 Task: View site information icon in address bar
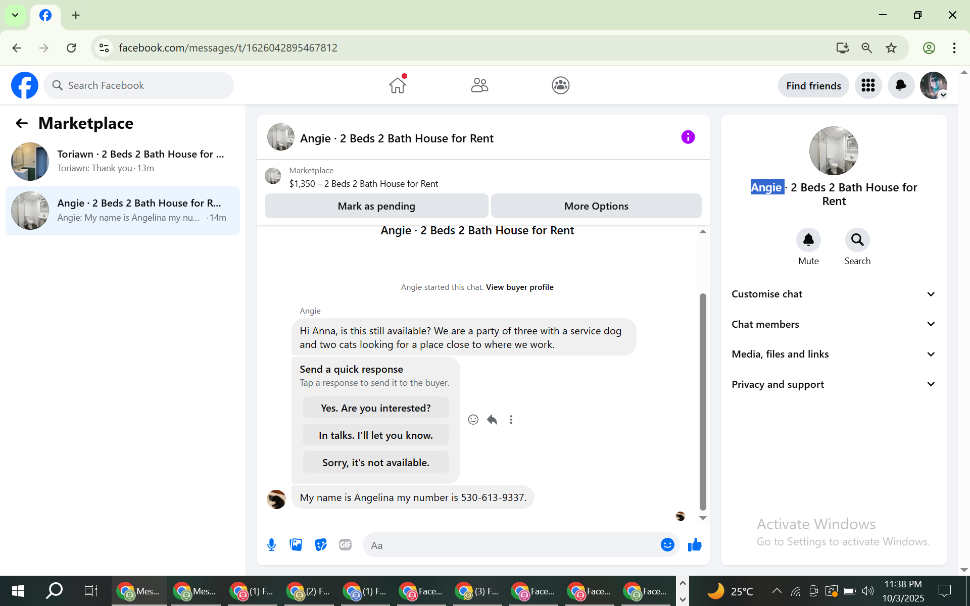coord(104,48)
